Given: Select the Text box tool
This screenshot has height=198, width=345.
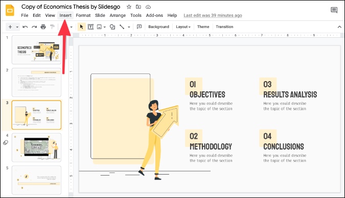Looking at the screenshot, I should 90,27.
